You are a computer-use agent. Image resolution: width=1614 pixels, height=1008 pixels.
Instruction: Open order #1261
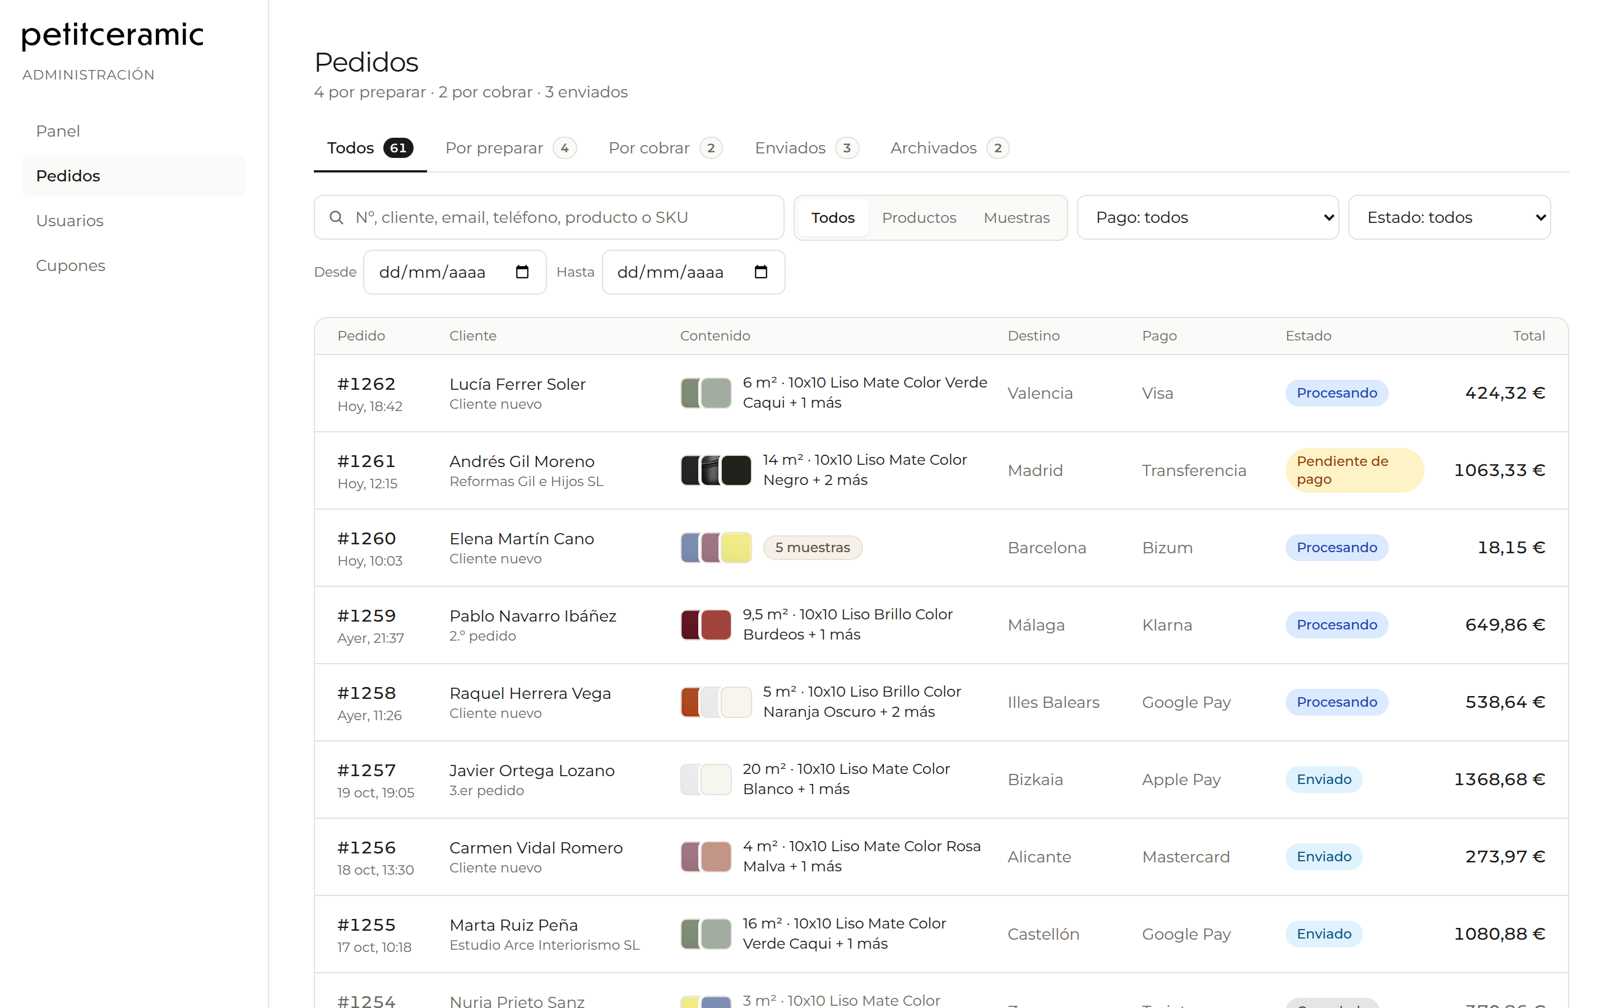point(366,461)
